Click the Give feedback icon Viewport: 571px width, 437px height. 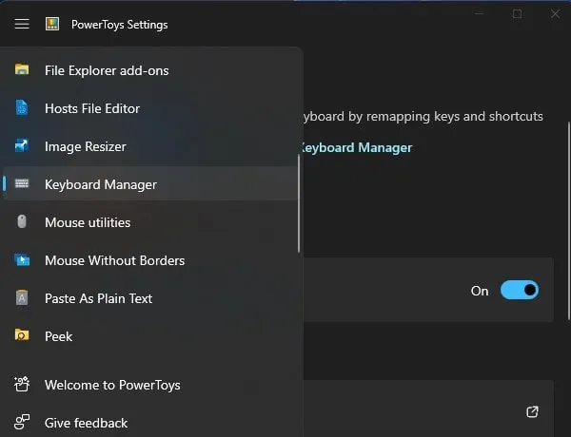click(22, 422)
